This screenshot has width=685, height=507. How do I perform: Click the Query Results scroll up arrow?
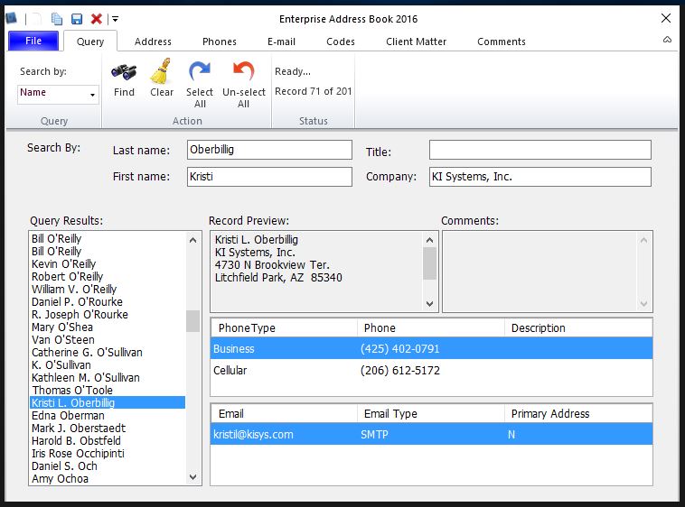[192, 240]
